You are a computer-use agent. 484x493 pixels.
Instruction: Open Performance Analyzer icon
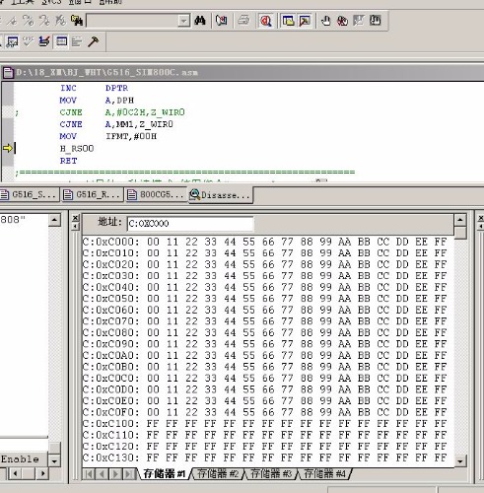[x=77, y=41]
